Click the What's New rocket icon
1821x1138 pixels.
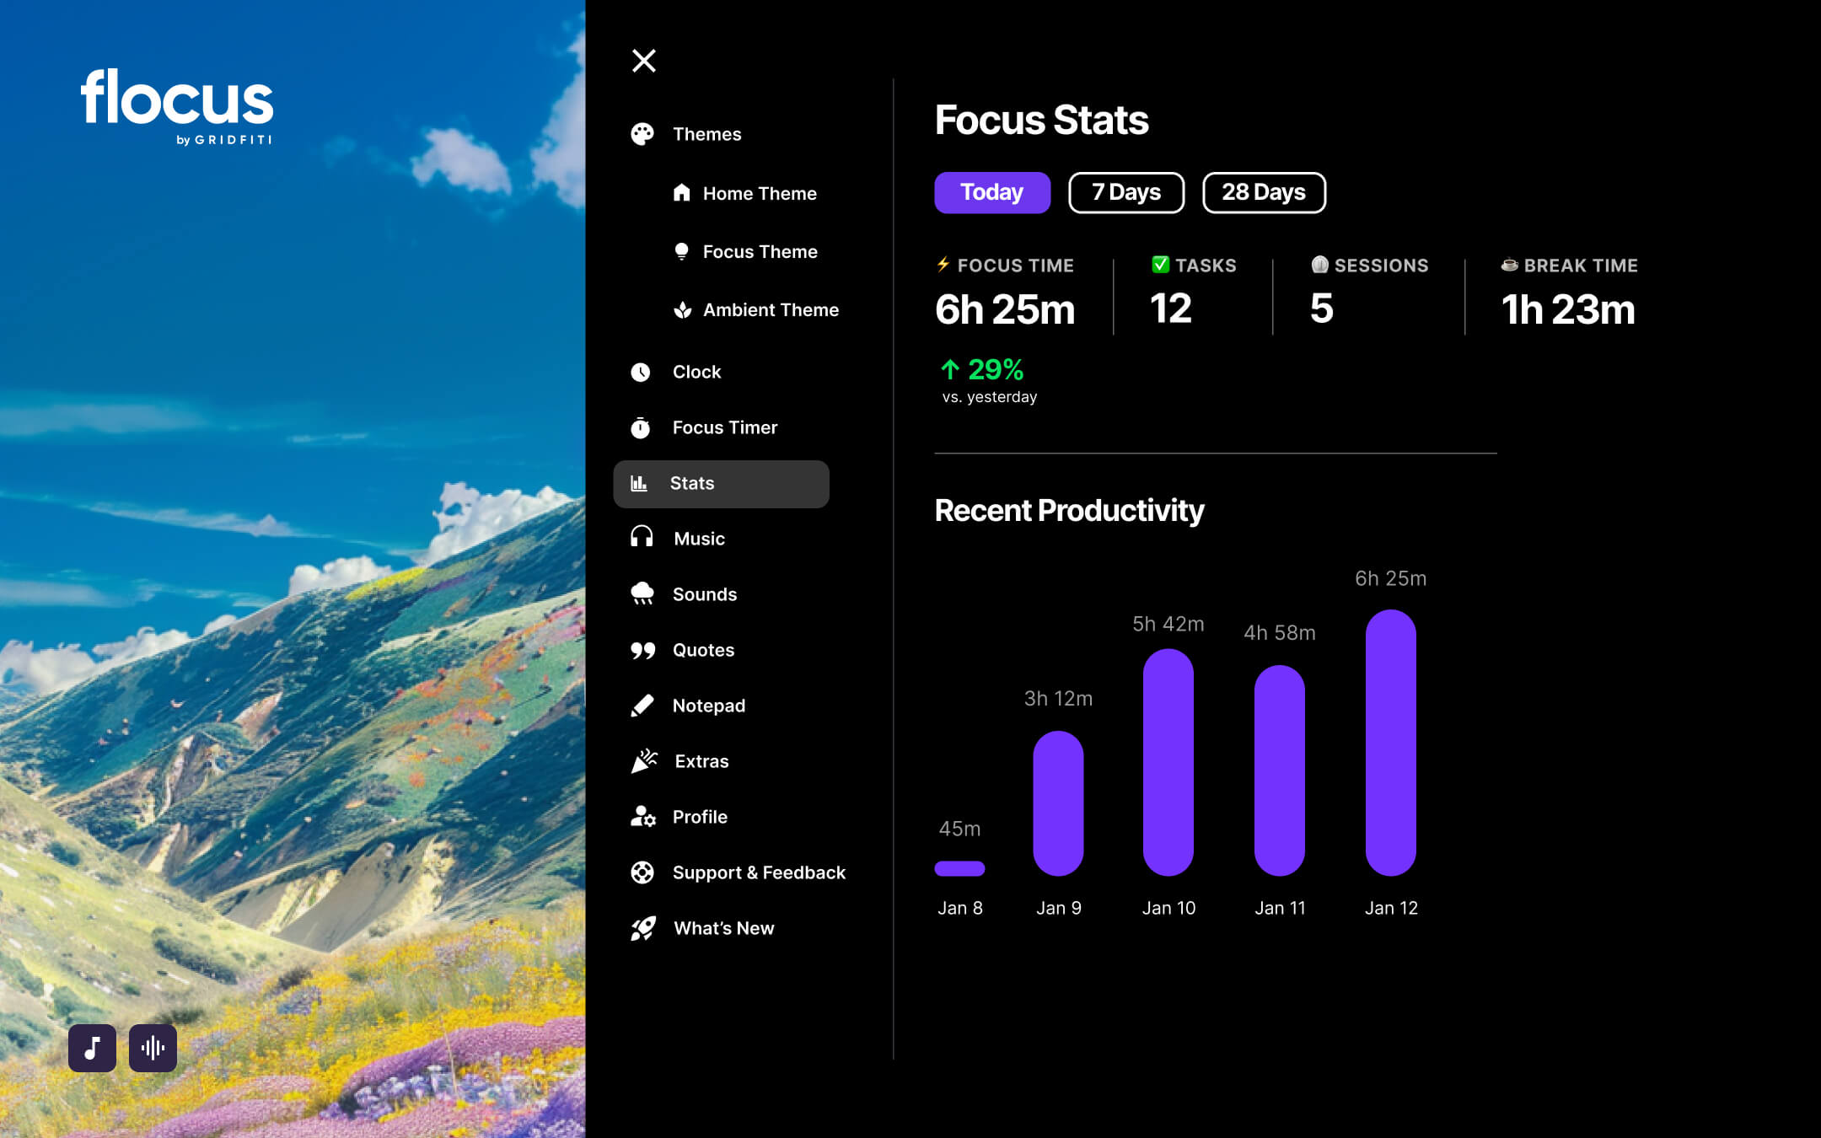[x=643, y=928]
